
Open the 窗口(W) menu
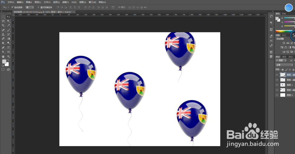pos(92,2)
